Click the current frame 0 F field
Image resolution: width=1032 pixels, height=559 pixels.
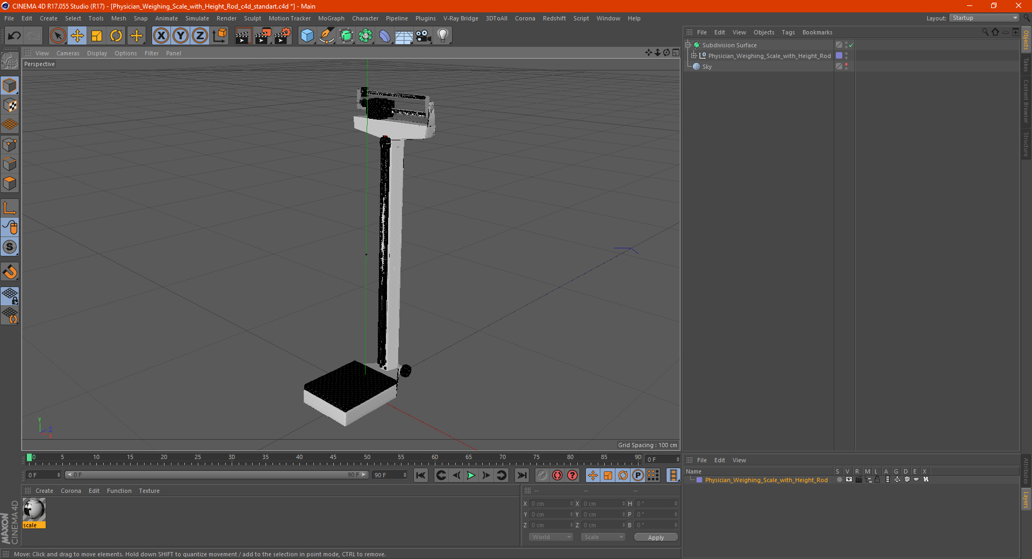click(x=43, y=475)
